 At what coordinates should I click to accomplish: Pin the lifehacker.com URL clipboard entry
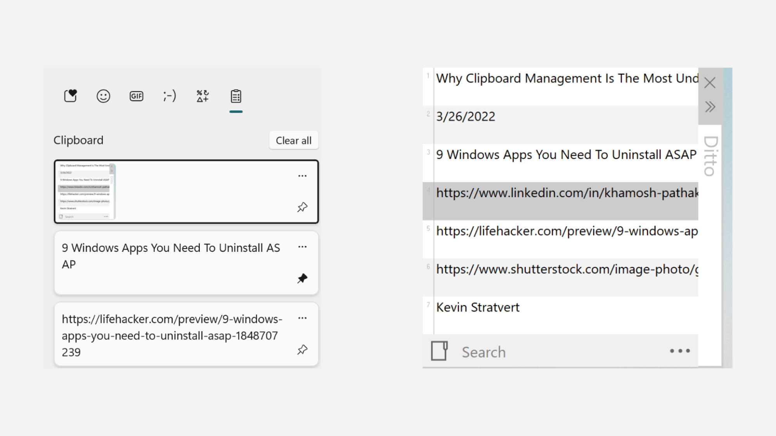(x=303, y=350)
